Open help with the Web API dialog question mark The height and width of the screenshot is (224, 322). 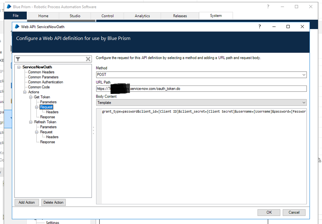(259, 26)
